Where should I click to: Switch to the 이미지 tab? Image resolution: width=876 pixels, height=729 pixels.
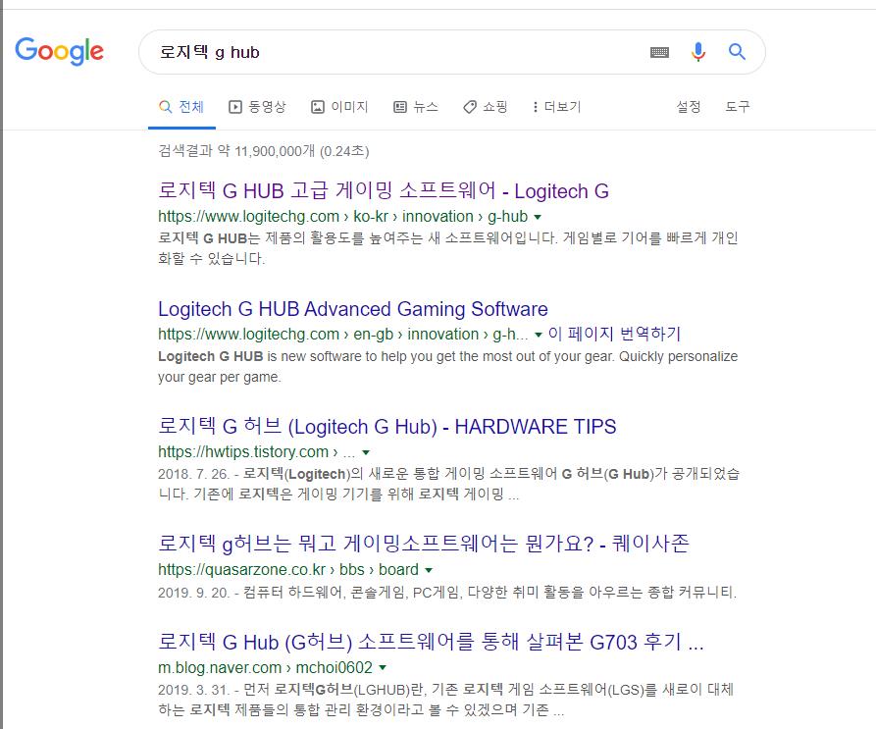click(x=339, y=107)
